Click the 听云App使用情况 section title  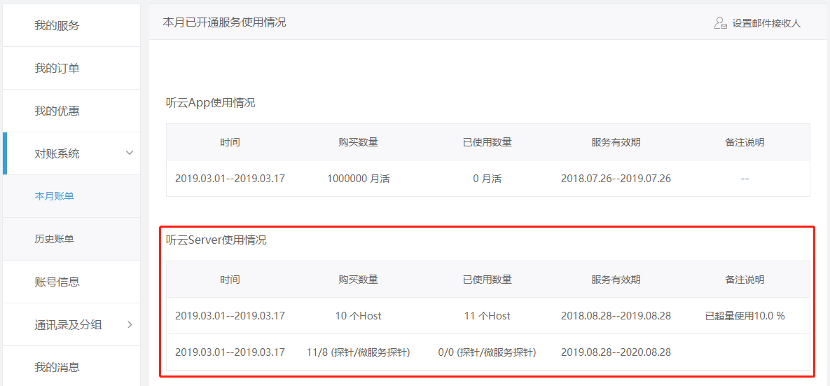point(211,103)
